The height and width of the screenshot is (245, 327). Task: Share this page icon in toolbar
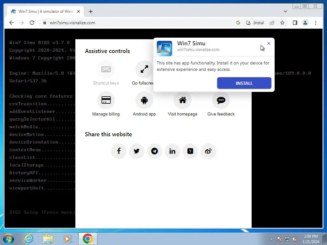click(x=272, y=23)
